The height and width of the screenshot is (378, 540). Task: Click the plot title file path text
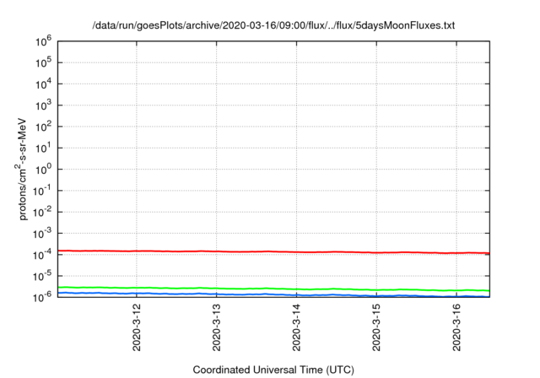(273, 25)
